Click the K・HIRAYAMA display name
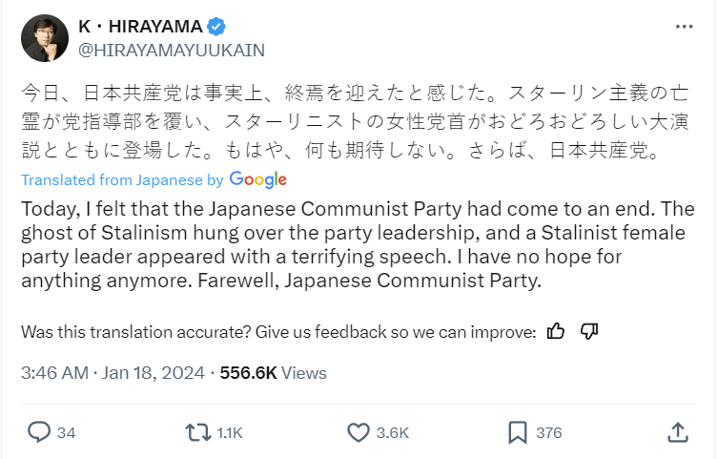This screenshot has height=459, width=718. (x=140, y=27)
